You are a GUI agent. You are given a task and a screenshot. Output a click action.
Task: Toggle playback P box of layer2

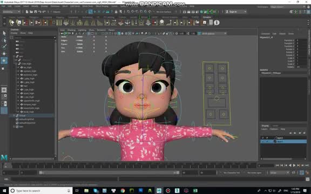pyautogui.click(x=267, y=138)
